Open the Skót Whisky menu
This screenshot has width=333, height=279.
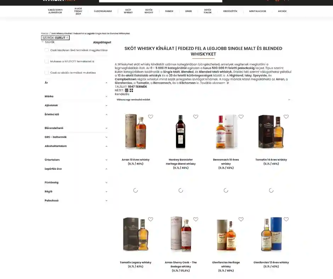click(128, 11)
